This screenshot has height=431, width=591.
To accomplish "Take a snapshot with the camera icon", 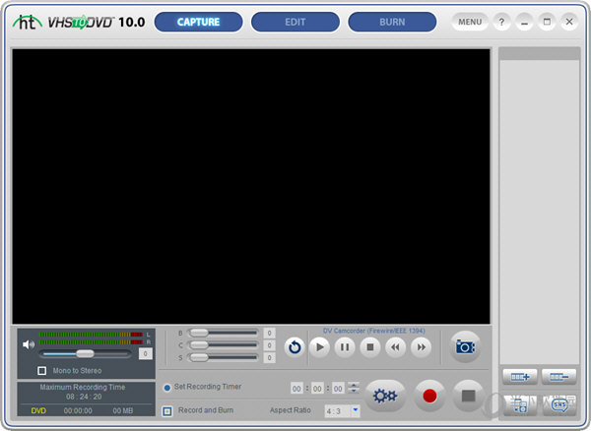I will click(465, 346).
